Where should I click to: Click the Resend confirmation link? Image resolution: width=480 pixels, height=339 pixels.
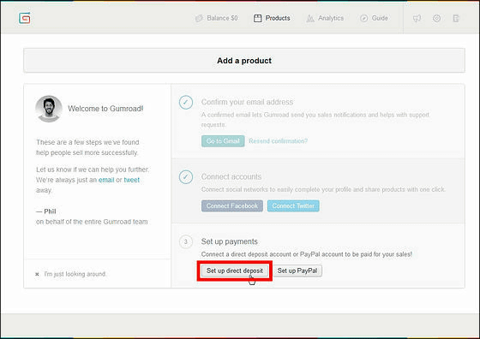click(278, 141)
